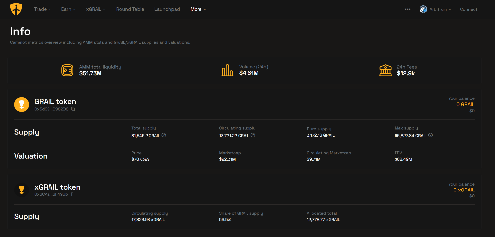Click the Info page heading
This screenshot has width=495, height=237.
pos(20,31)
